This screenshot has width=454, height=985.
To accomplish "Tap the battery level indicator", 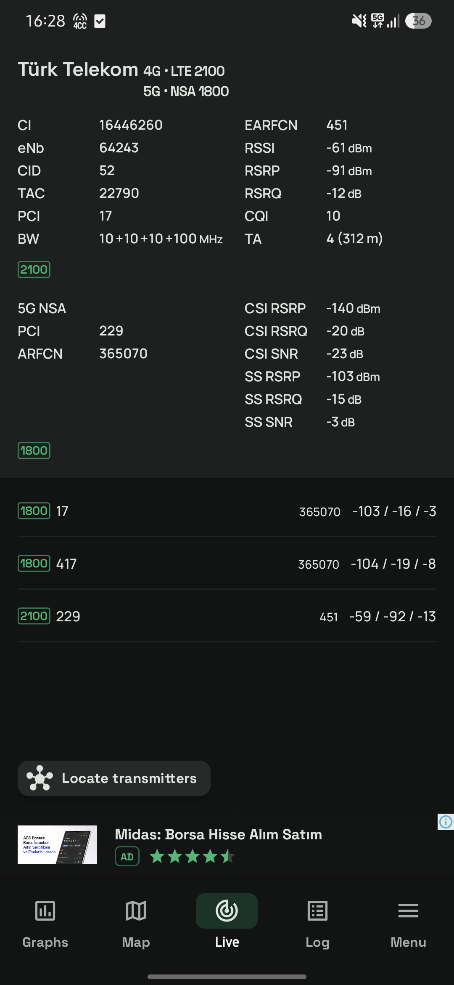I will tap(418, 21).
